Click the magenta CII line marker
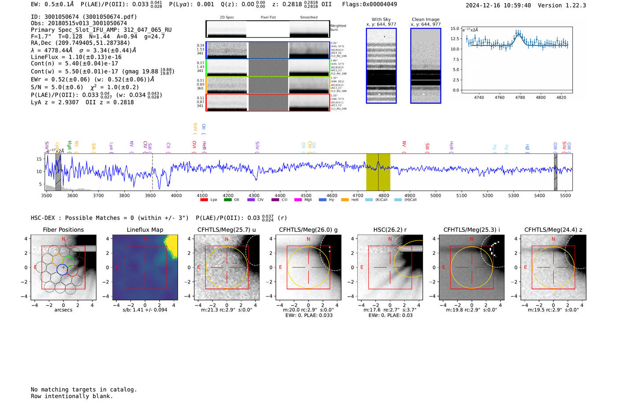This screenshot has height=420, width=617. pos(168,147)
